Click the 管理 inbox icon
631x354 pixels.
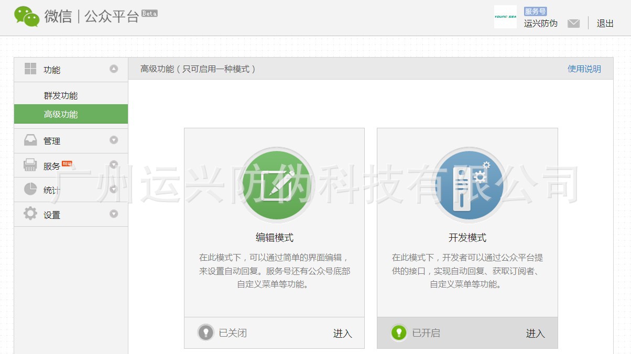[x=30, y=140]
